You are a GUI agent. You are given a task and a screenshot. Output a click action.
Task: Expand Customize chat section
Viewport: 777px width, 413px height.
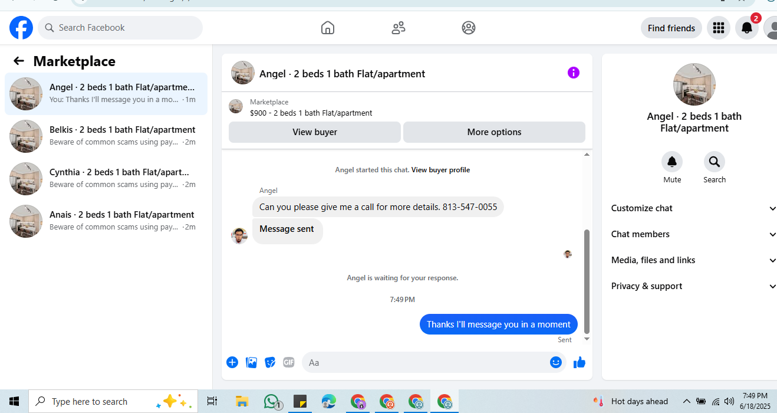click(x=694, y=208)
